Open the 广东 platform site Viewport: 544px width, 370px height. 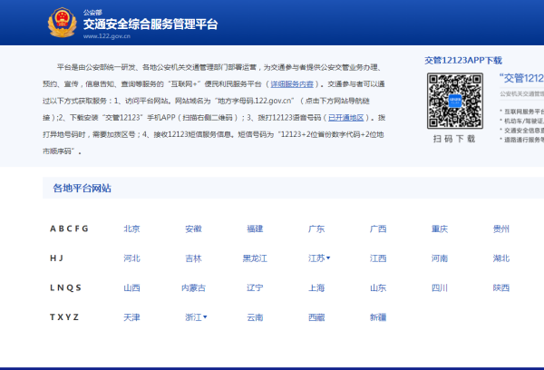[316, 229]
